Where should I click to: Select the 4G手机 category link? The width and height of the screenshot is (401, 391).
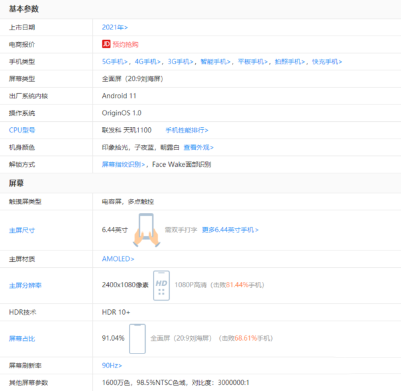148,62
